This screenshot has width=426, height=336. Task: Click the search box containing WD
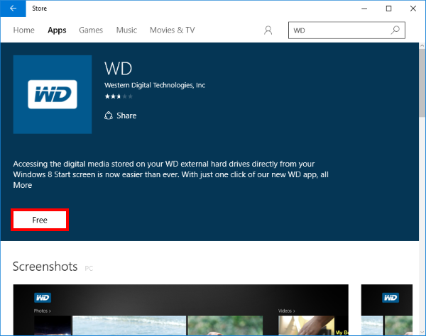pos(346,30)
